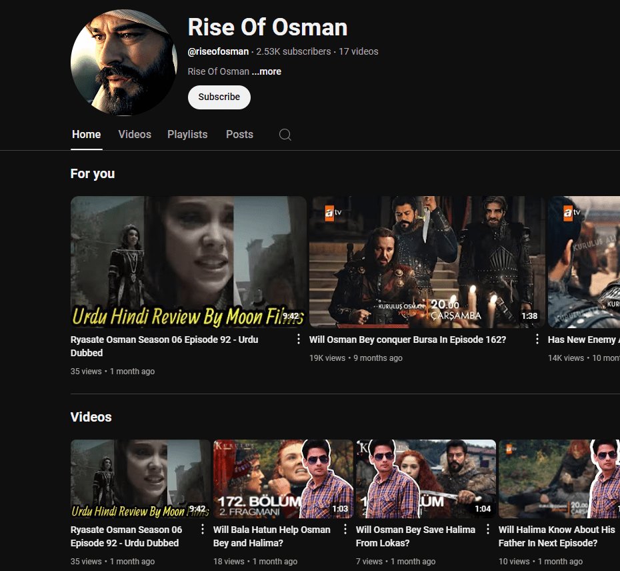The width and height of the screenshot is (620, 571).
Task: Open options menu for Will Osman Bey conquer Bursa video
Action: tap(537, 339)
